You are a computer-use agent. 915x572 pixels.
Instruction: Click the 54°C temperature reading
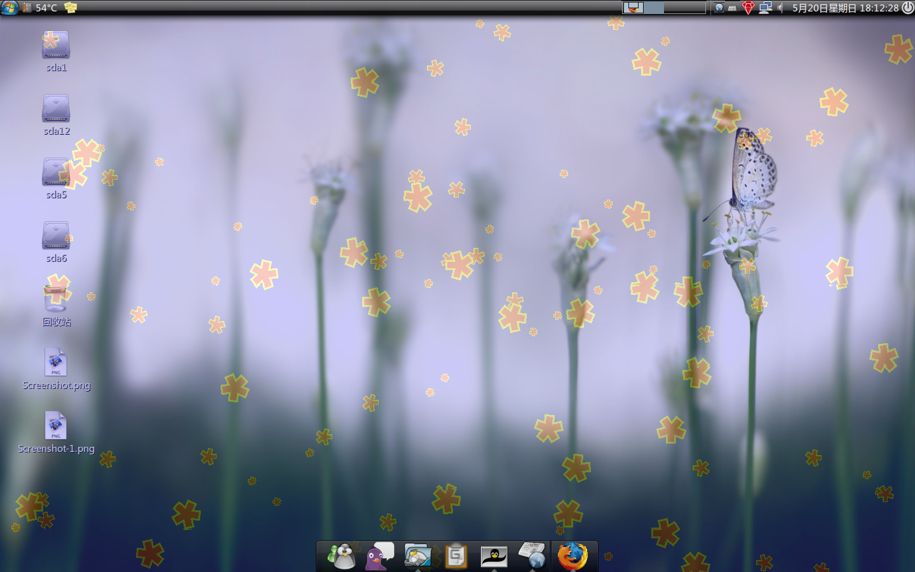click(46, 8)
